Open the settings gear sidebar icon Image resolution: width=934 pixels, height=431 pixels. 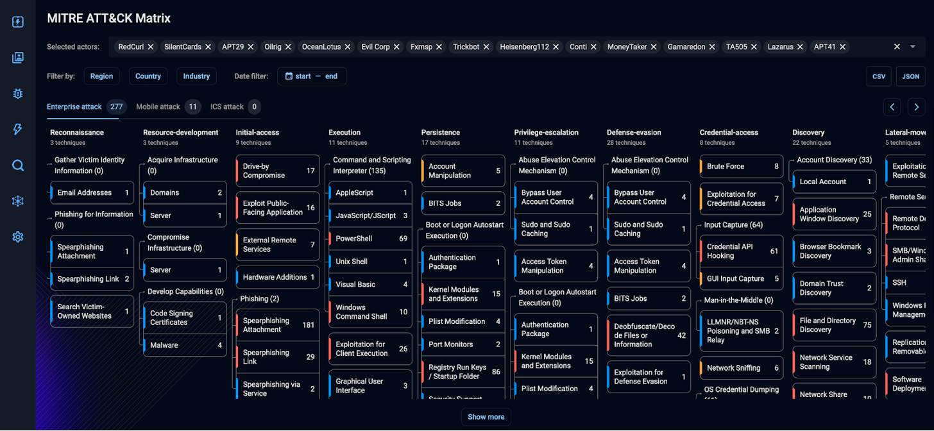tap(18, 237)
